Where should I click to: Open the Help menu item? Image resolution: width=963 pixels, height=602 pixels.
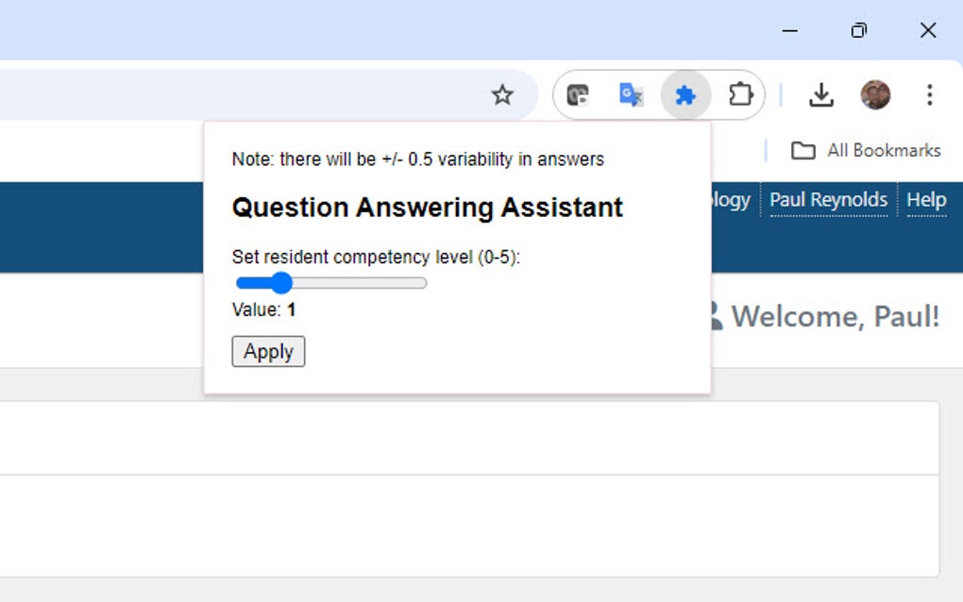[926, 200]
